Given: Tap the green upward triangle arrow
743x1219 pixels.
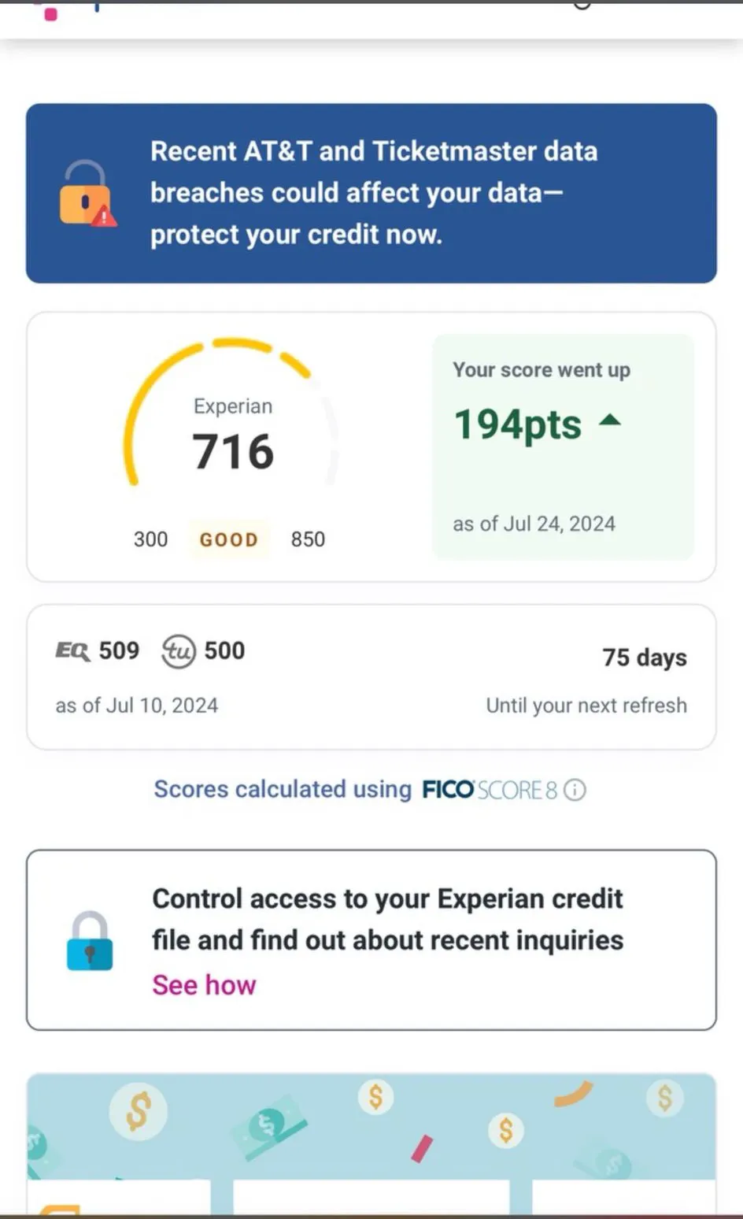Looking at the screenshot, I should coord(610,421).
